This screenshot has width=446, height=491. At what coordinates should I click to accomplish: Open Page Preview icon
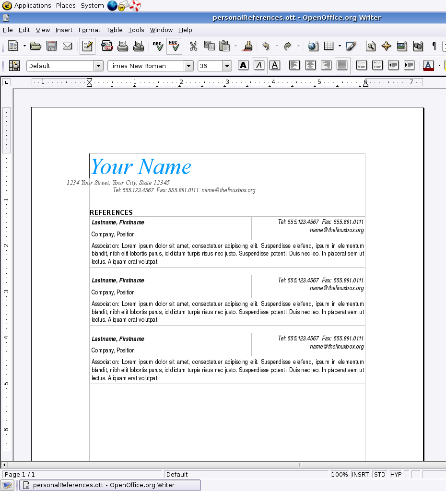139,46
